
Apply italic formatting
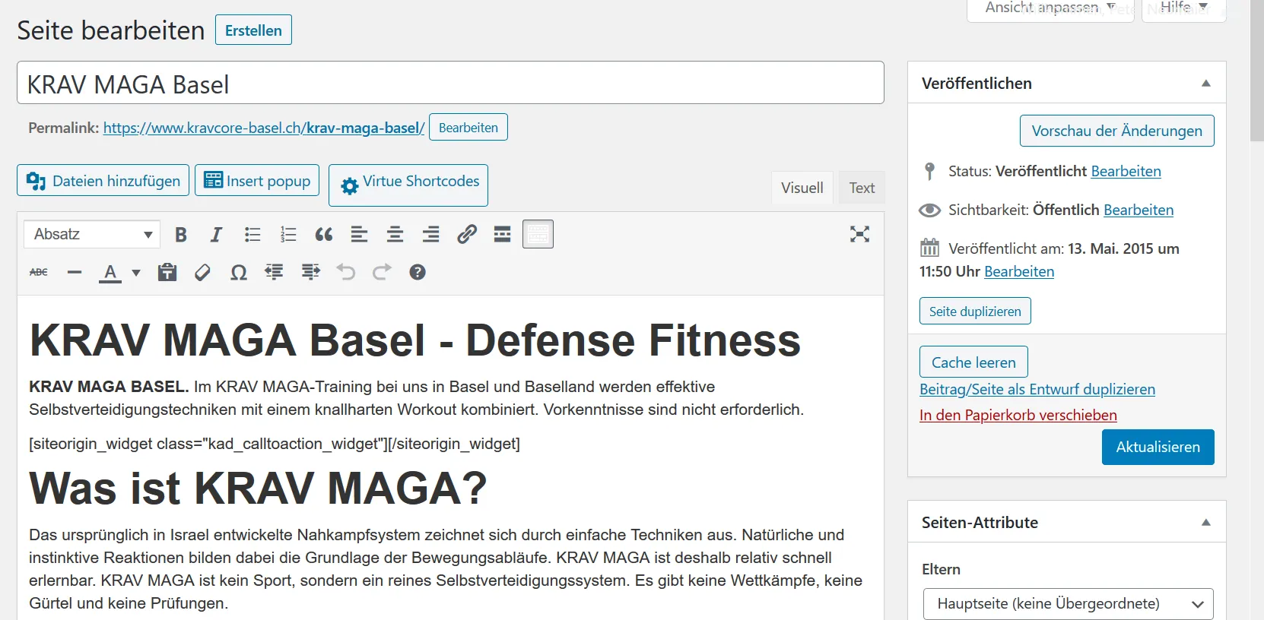coord(216,234)
